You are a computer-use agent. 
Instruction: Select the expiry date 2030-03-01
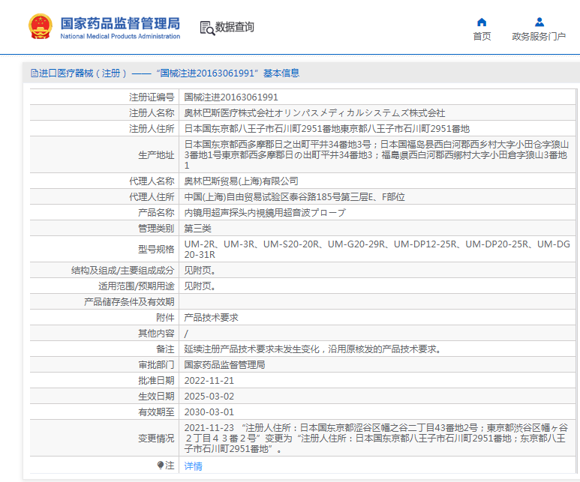coord(209,412)
